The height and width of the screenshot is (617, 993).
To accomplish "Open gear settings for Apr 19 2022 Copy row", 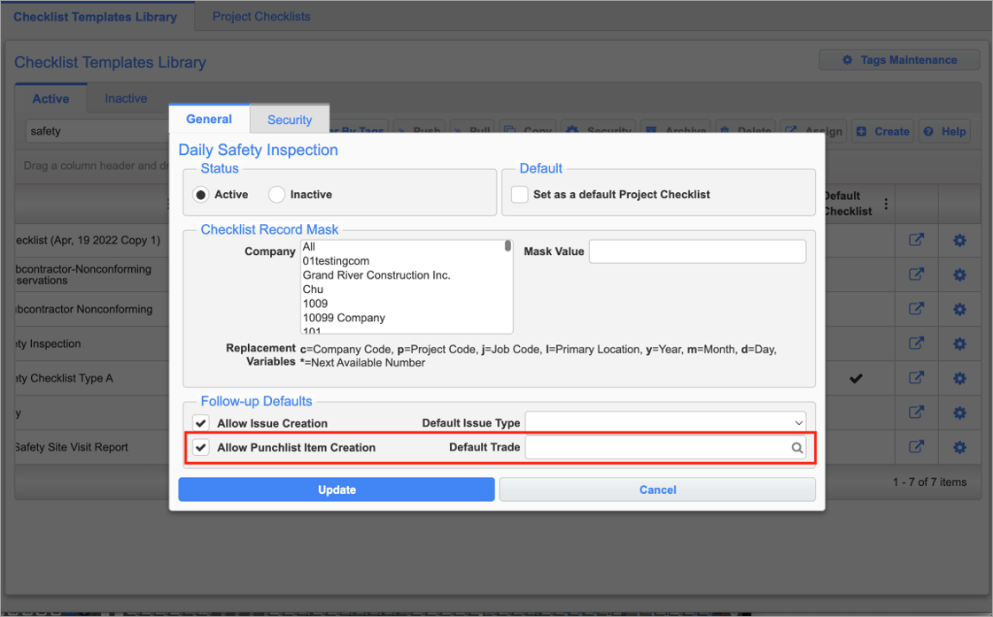I will click(959, 241).
